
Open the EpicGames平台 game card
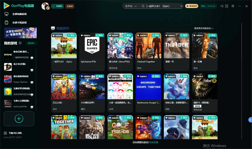tap(92, 52)
